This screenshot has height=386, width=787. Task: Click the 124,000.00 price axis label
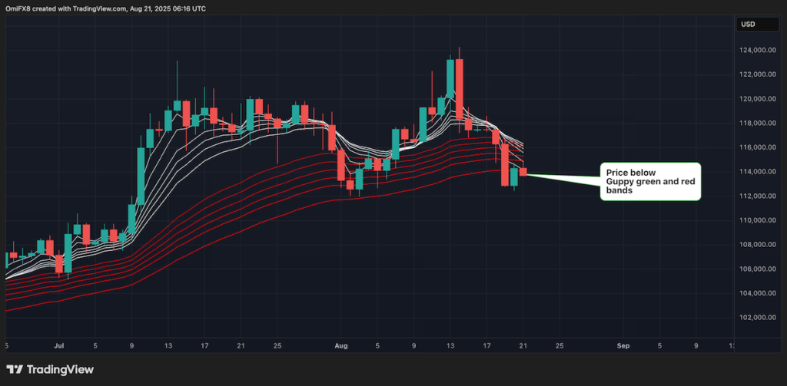click(x=754, y=50)
